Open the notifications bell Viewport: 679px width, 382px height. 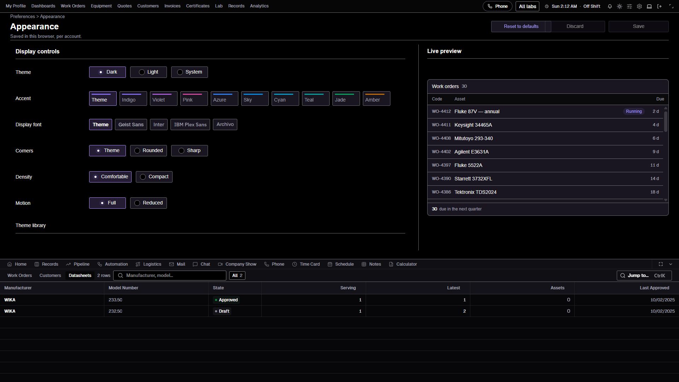point(610,6)
